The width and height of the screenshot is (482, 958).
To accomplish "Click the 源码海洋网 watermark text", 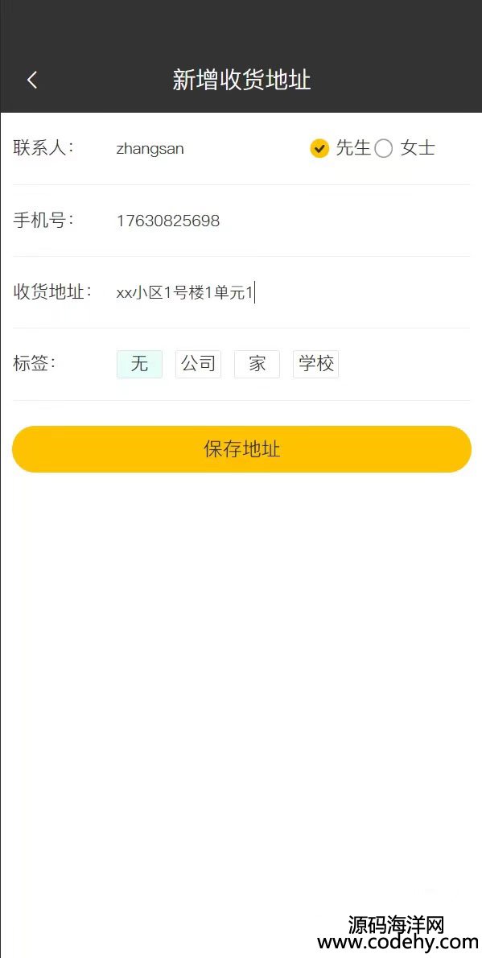I will click(x=396, y=924).
